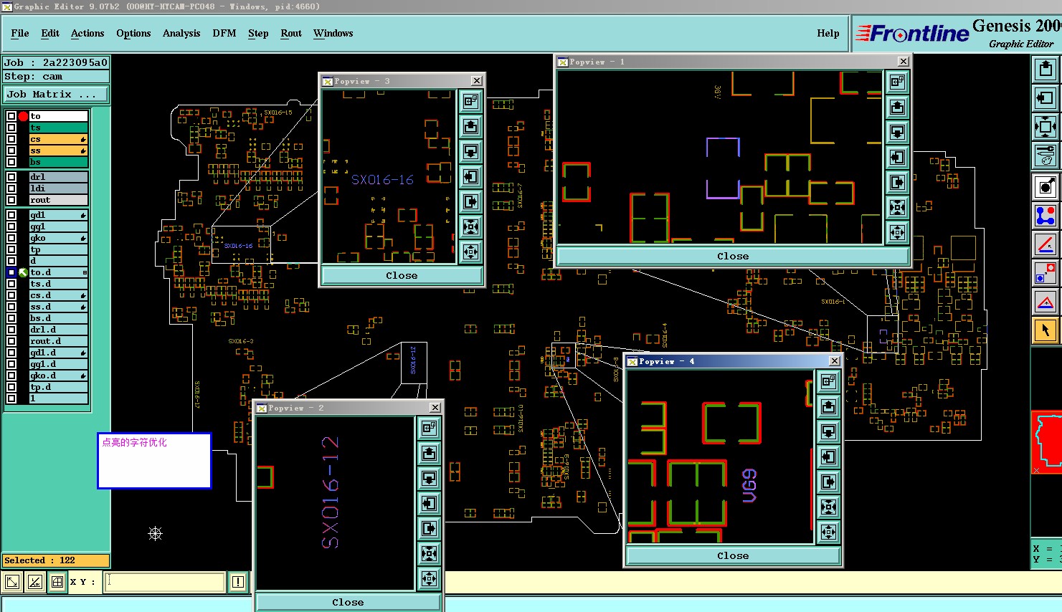Open the tools and palette options icon
1062x612 pixels.
(x=1046, y=156)
